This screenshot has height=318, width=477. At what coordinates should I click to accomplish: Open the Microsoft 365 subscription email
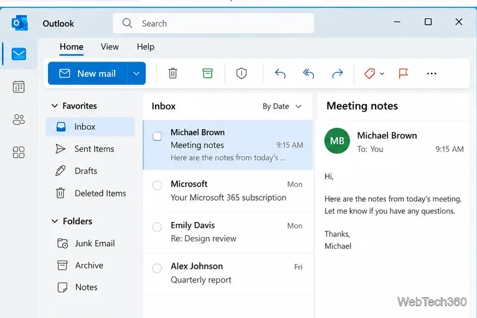[228, 191]
